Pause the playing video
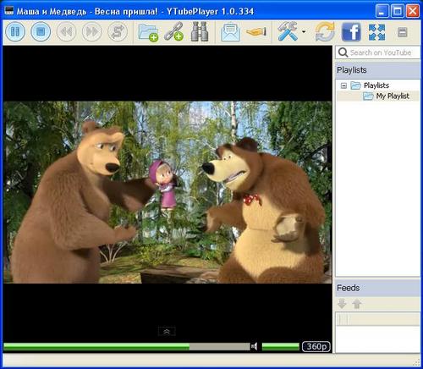The width and height of the screenshot is (423, 369). point(15,31)
